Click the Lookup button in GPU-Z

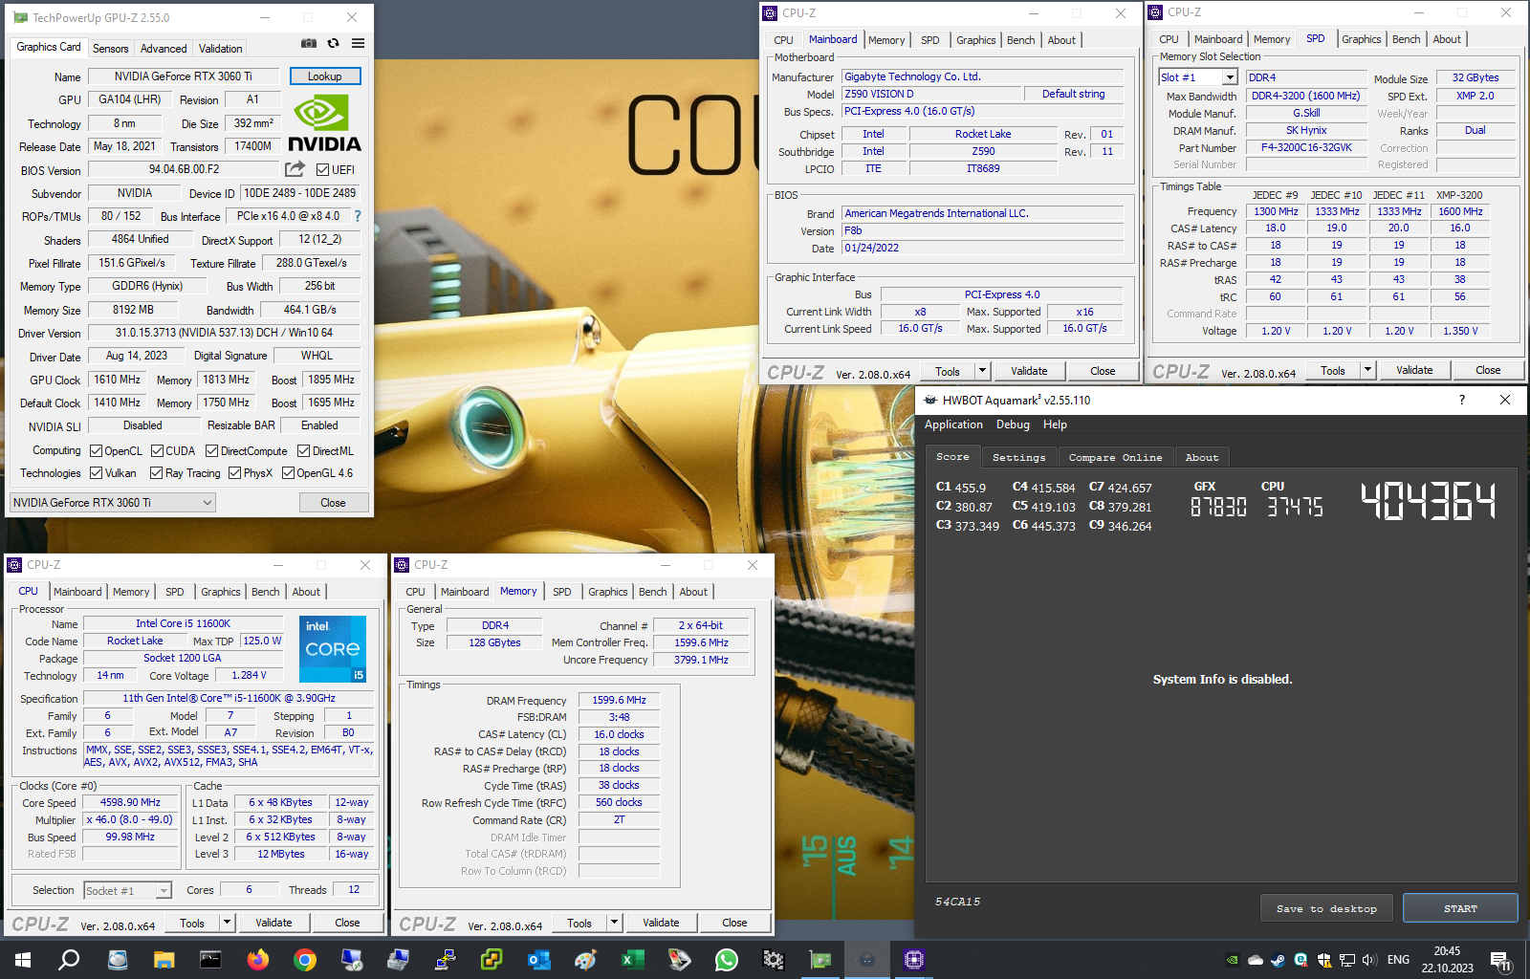pos(324,76)
